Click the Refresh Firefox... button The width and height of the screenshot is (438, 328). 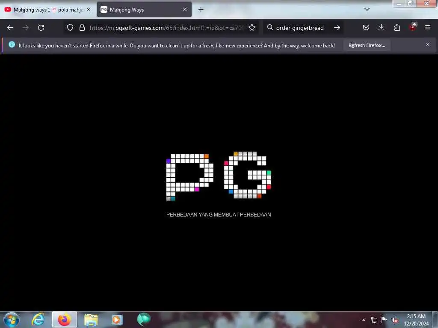click(x=367, y=45)
